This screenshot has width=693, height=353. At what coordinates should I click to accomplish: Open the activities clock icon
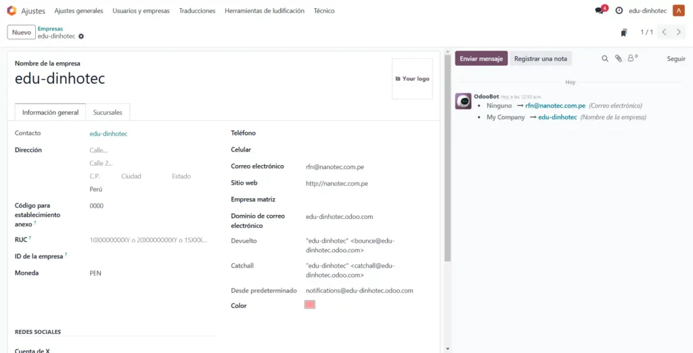coord(619,11)
